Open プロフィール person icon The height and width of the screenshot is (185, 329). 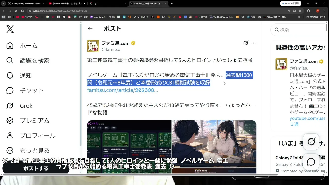pos(10,135)
